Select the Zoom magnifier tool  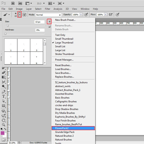click(4, 125)
